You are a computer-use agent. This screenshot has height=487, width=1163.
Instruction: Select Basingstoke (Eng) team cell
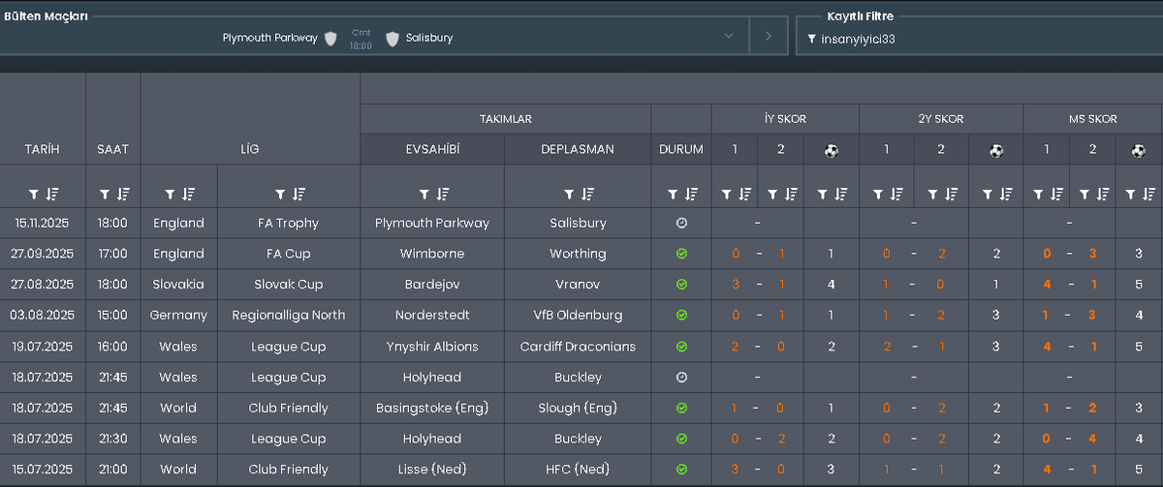click(x=432, y=408)
